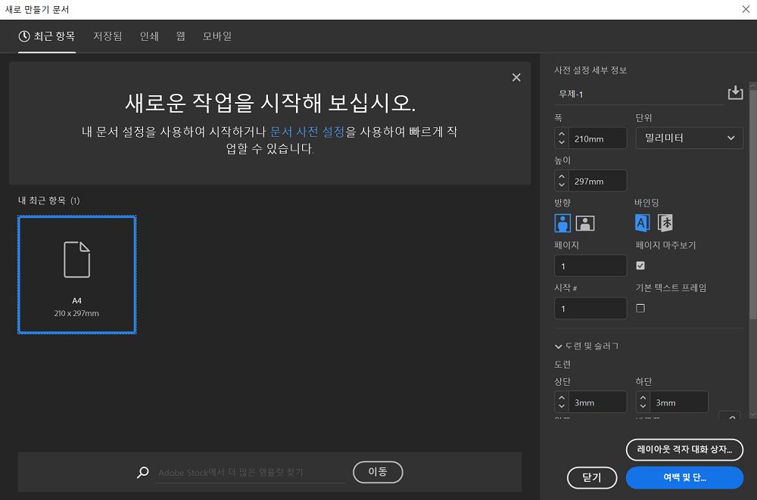
Task: Decrease 하단 bleed with down arrow
Action: (x=643, y=406)
